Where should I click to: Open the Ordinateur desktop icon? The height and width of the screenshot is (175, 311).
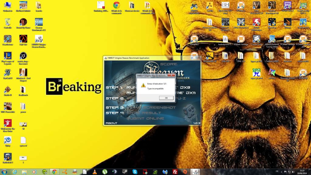click(8, 7)
